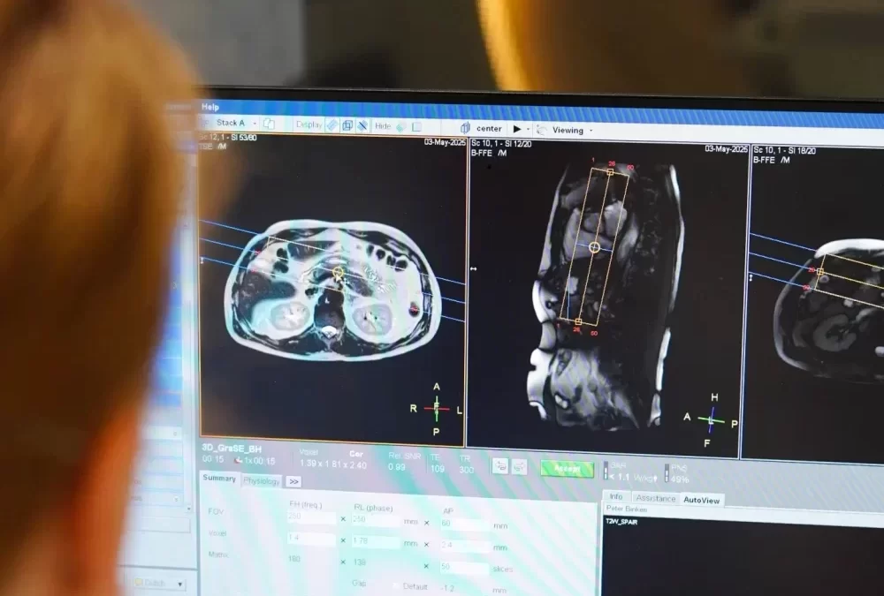Click the SAR level indicator

606,471
